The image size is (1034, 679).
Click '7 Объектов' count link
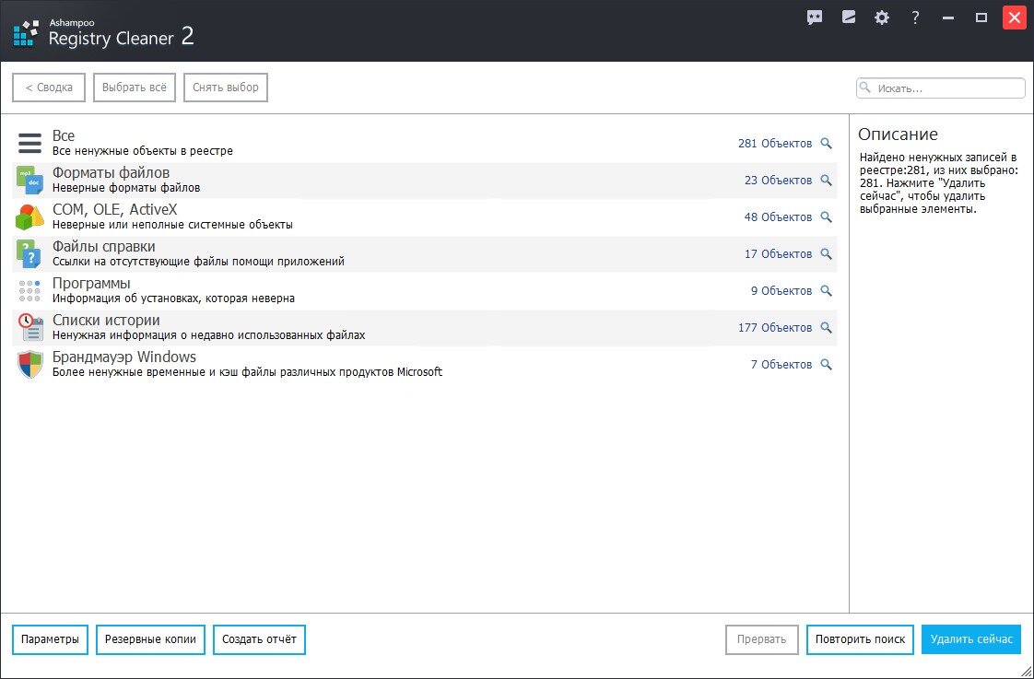(x=781, y=365)
